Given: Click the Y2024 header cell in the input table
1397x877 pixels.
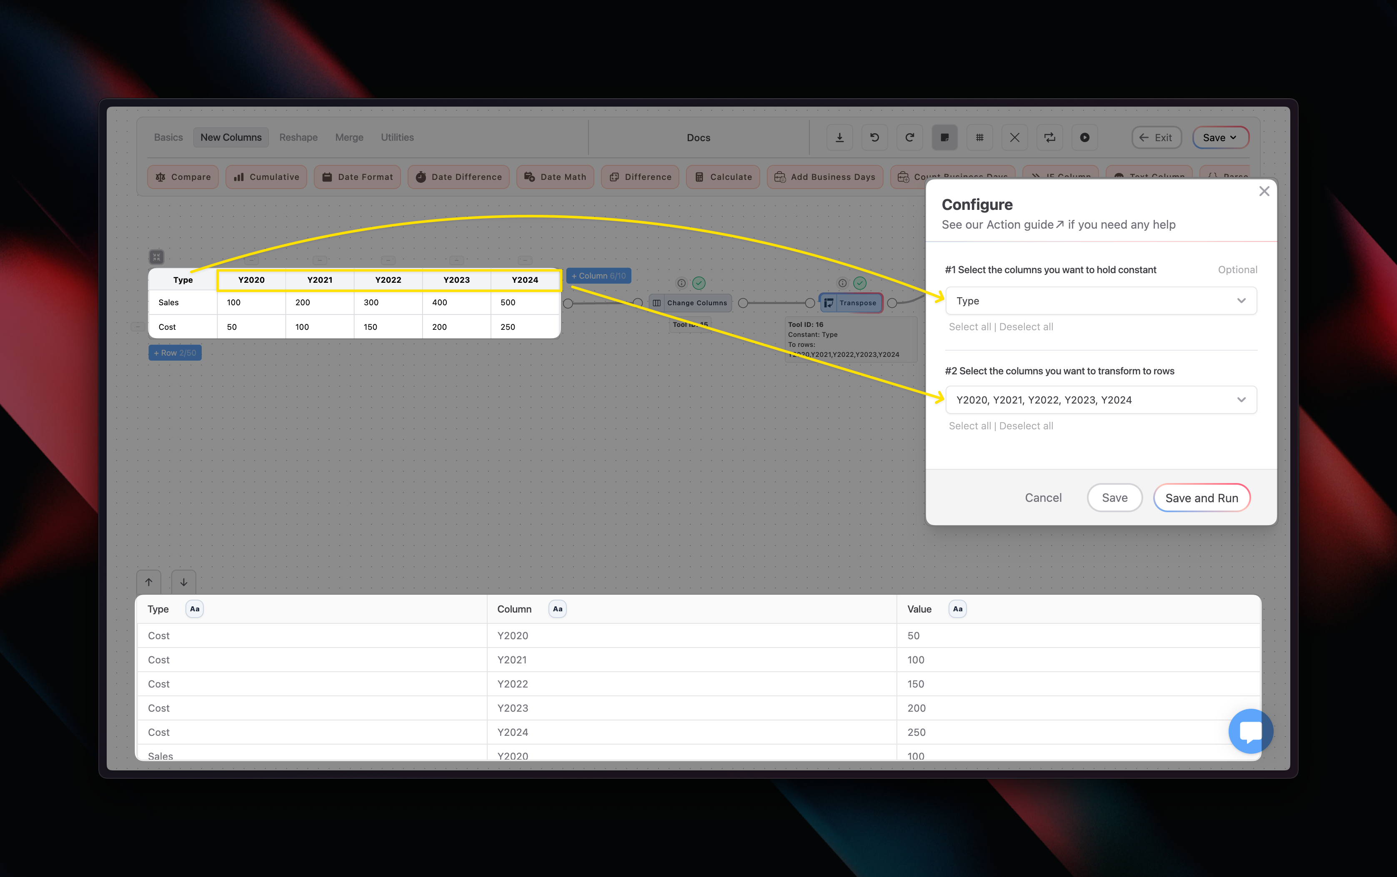Looking at the screenshot, I should 525,280.
